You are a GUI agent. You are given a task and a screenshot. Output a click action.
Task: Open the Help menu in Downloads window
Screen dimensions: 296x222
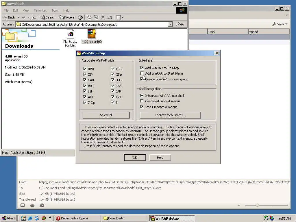click(66, 10)
